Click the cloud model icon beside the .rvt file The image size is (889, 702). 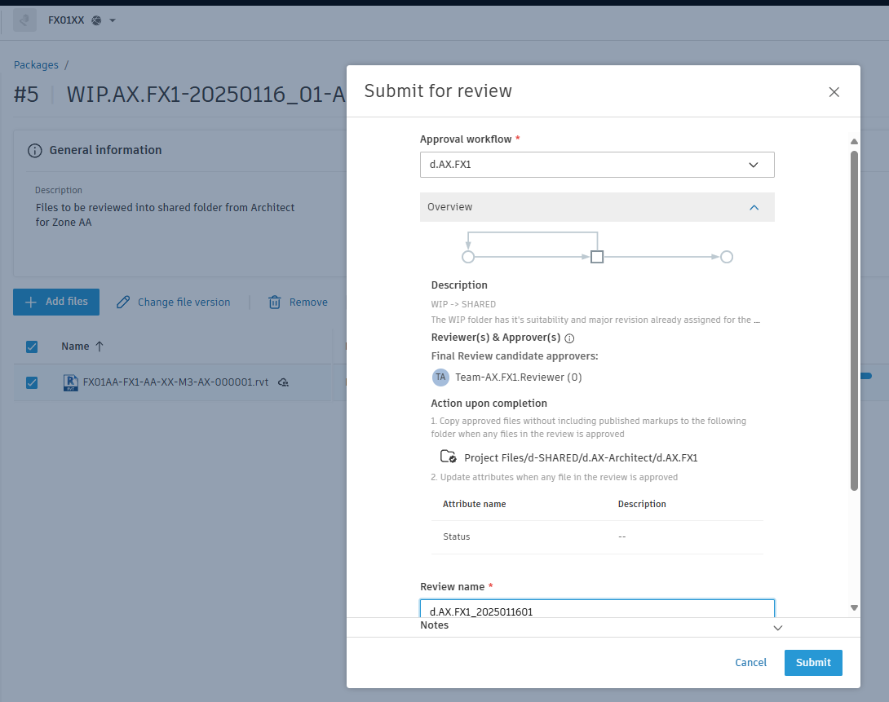[x=284, y=382]
